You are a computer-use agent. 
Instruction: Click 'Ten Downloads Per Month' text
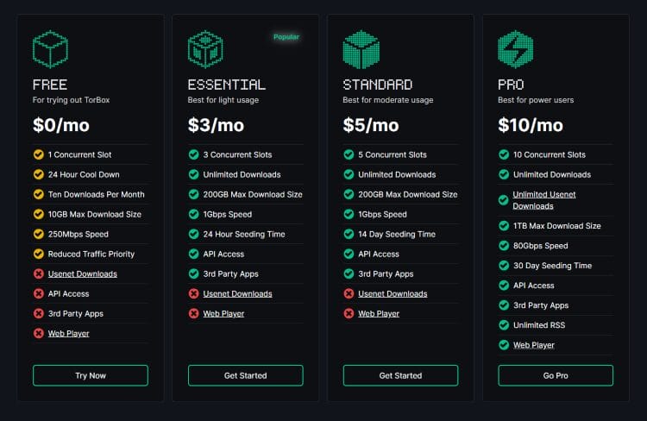(x=96, y=194)
